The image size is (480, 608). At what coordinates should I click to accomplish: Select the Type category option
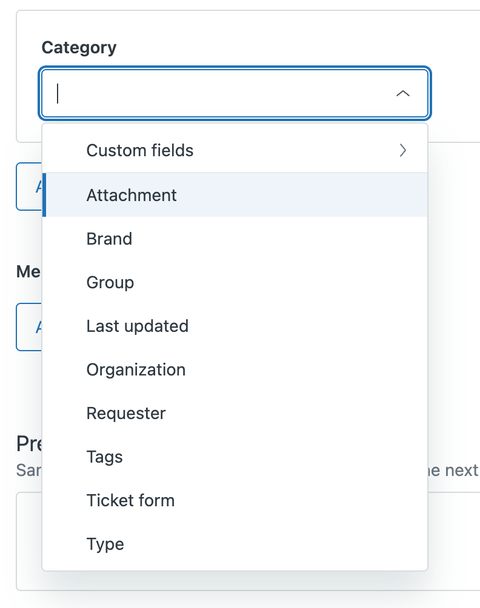point(105,544)
